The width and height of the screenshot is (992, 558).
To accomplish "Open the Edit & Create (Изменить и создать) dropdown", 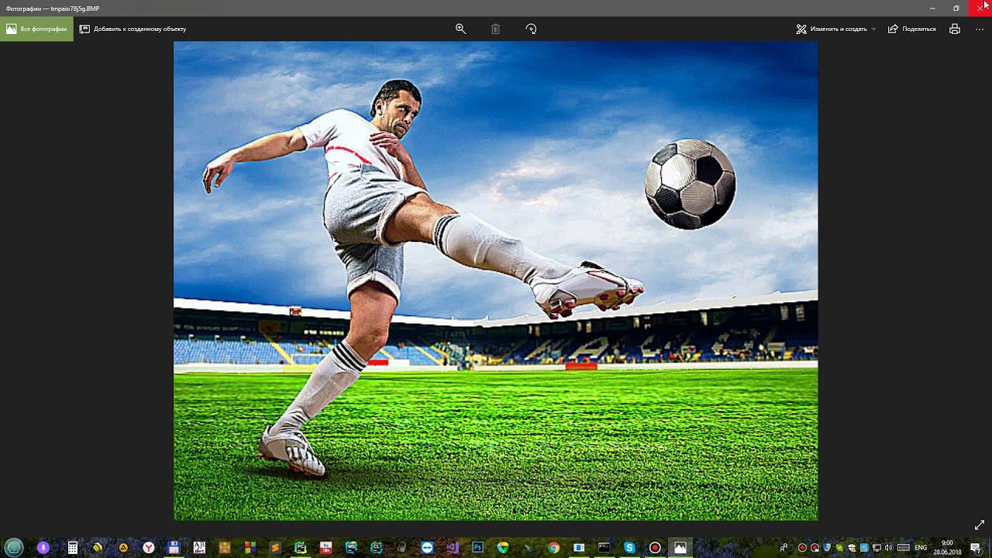I will click(836, 29).
